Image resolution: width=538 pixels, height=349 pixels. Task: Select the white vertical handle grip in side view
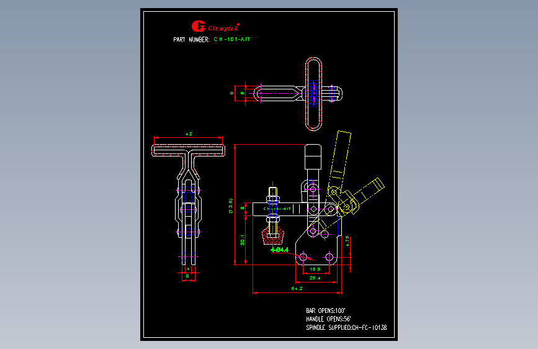click(x=313, y=157)
